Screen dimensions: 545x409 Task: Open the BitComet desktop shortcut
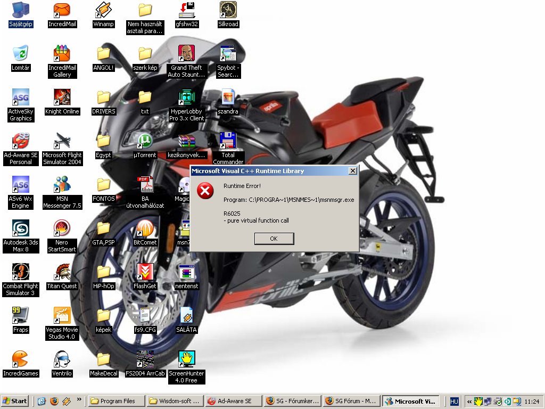[x=145, y=228]
